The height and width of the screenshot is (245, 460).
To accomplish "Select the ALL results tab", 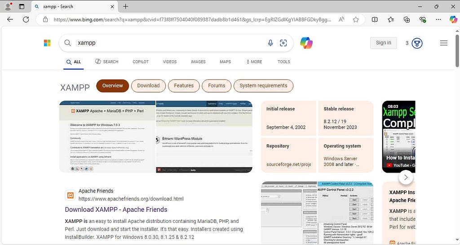I will [x=73, y=62].
